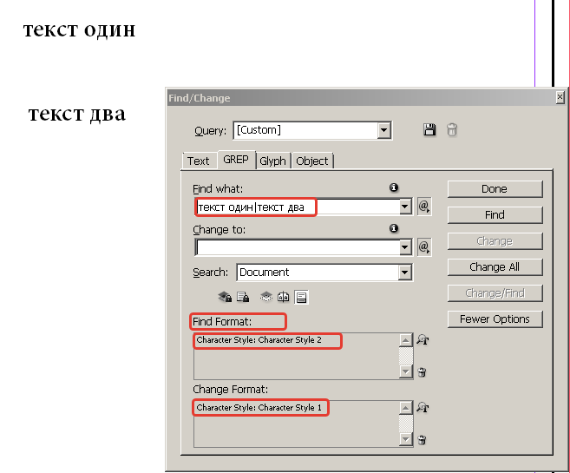
Task: Toggle Include Locked Stories search option
Action: pos(243,297)
